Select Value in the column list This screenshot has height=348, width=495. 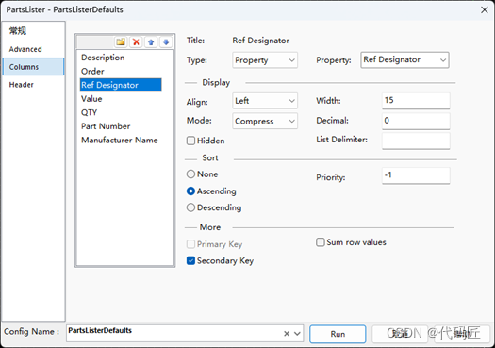coord(91,99)
